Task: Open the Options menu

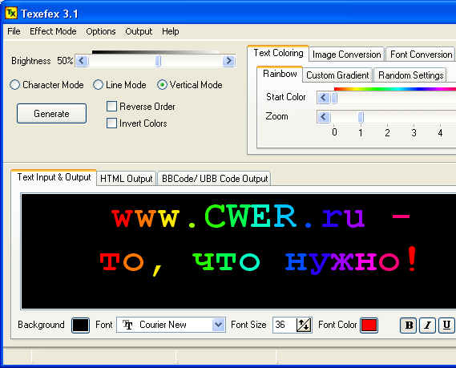Action: 101,31
